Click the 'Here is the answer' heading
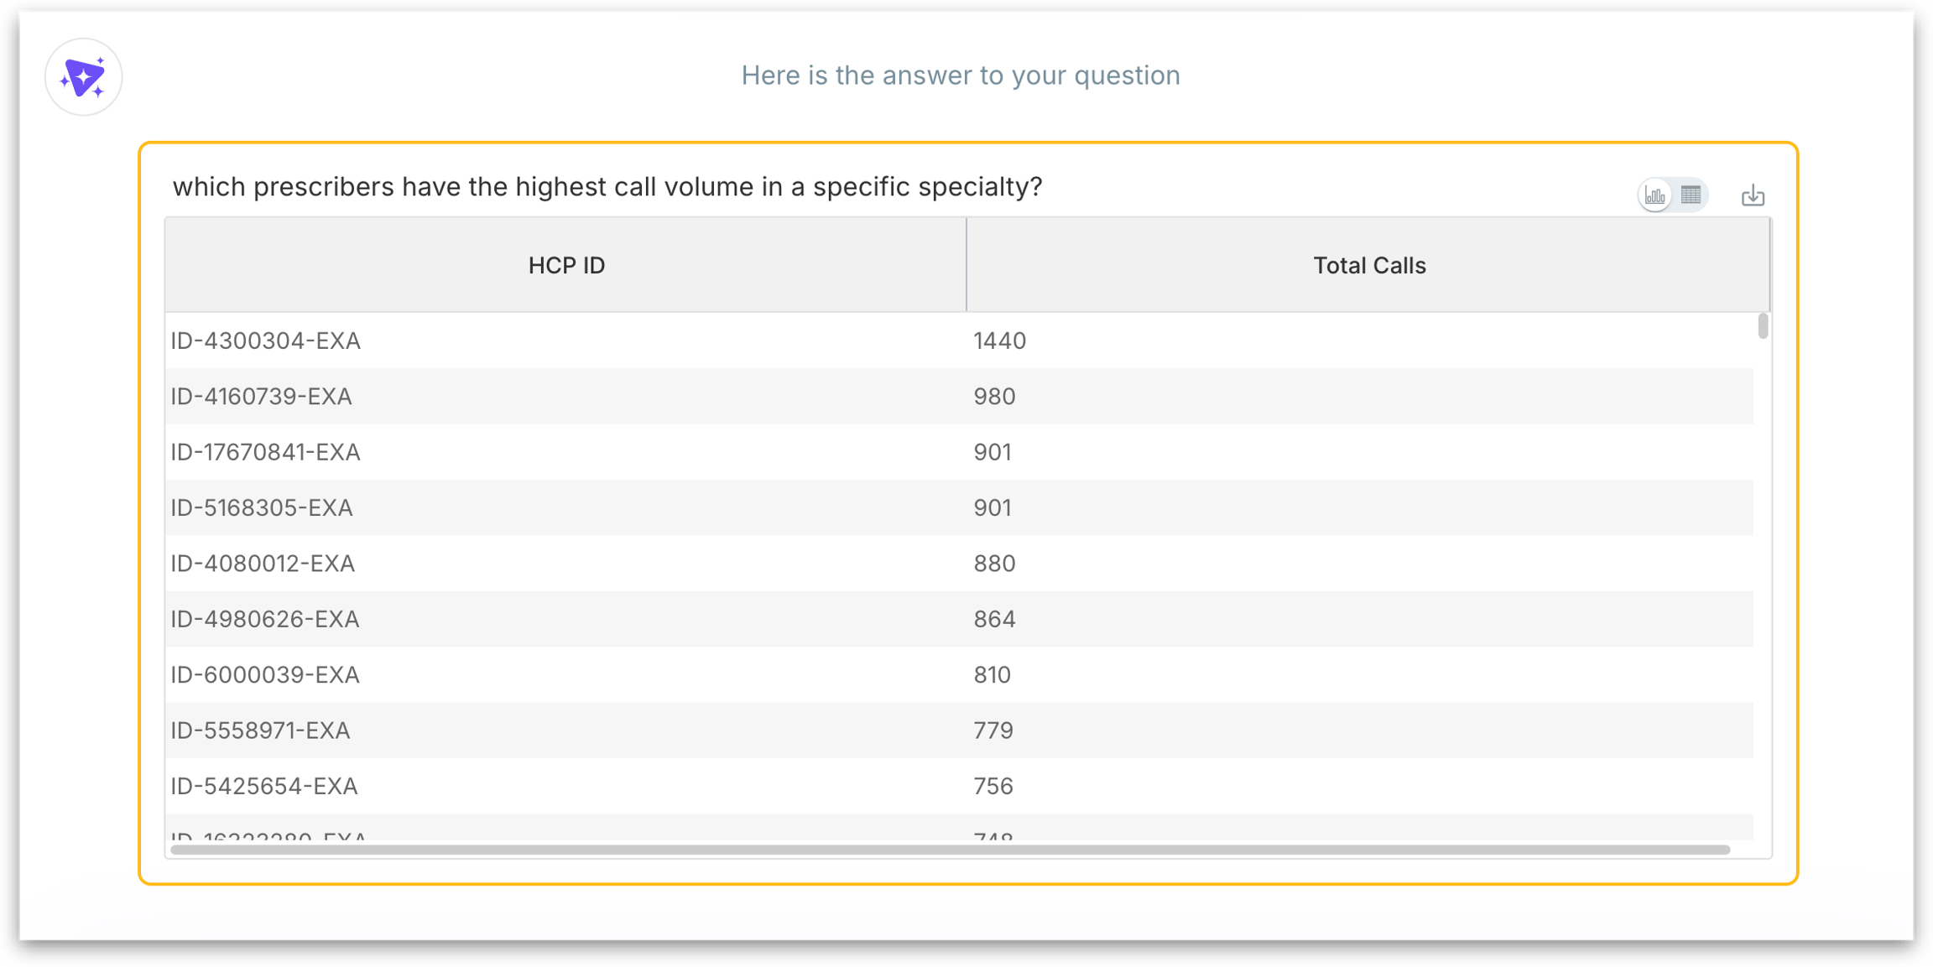 pyautogui.click(x=960, y=75)
